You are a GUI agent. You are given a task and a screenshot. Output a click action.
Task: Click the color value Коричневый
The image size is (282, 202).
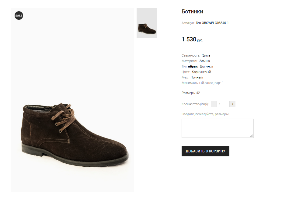[x=201, y=72]
